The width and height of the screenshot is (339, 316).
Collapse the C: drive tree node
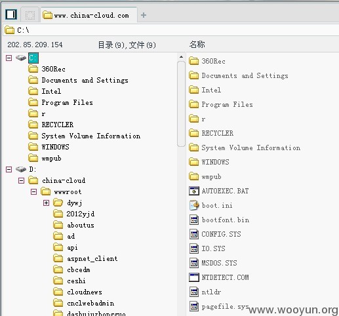9,58
